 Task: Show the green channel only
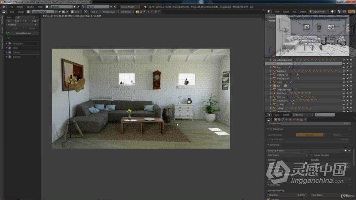tap(156, 12)
